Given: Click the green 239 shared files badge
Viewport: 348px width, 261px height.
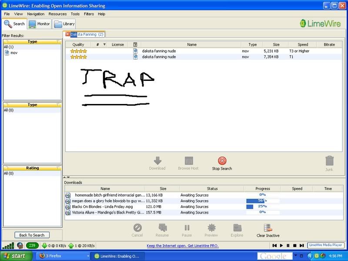Looking at the screenshot, I should coord(32,245).
